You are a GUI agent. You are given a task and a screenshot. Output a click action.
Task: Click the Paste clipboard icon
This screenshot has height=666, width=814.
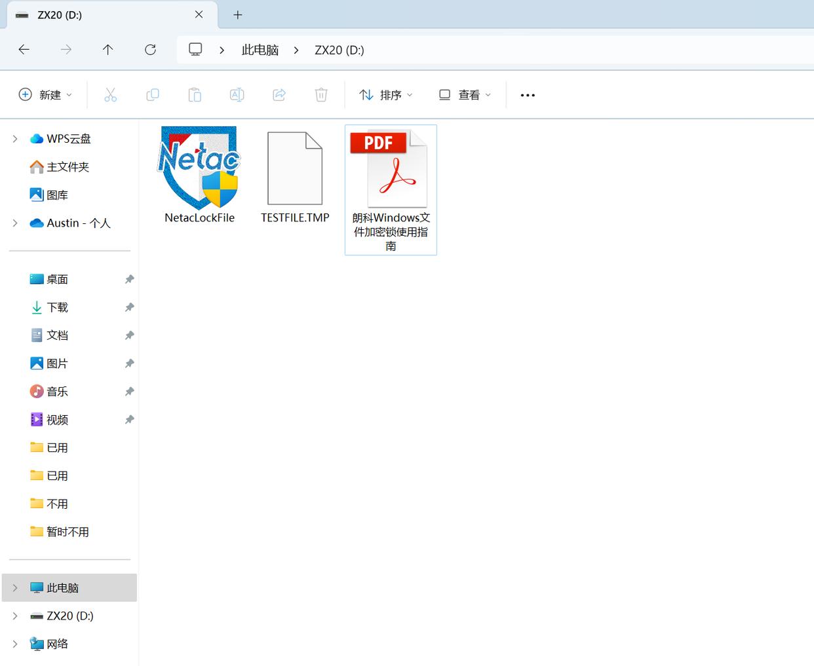[x=195, y=95]
